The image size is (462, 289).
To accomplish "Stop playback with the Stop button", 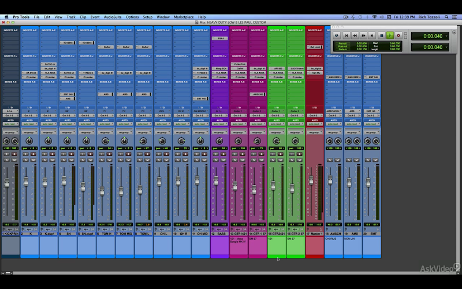I will (382, 35).
